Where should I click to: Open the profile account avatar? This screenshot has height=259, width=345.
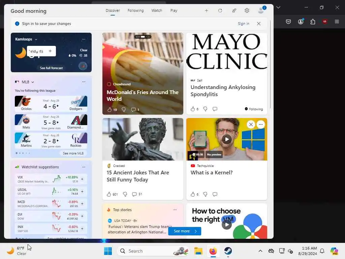pyautogui.click(x=261, y=10)
